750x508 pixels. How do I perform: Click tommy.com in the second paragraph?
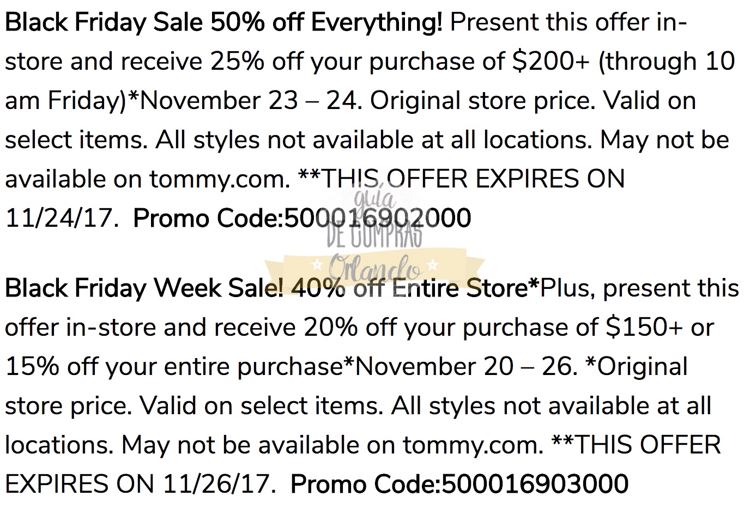(x=473, y=445)
